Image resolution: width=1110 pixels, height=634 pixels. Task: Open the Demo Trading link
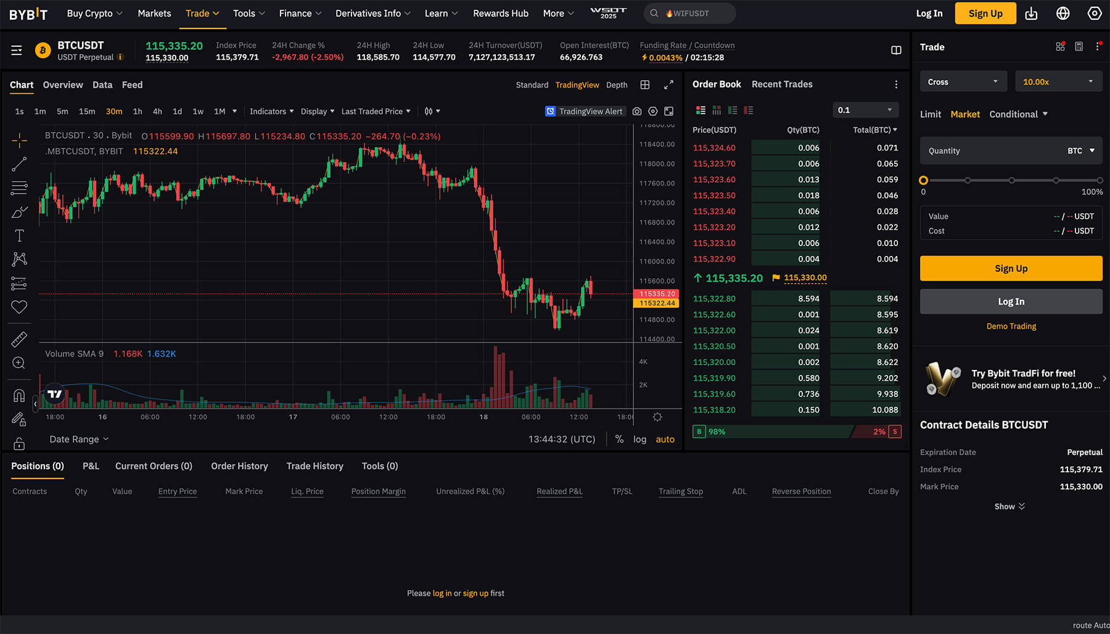(1011, 326)
